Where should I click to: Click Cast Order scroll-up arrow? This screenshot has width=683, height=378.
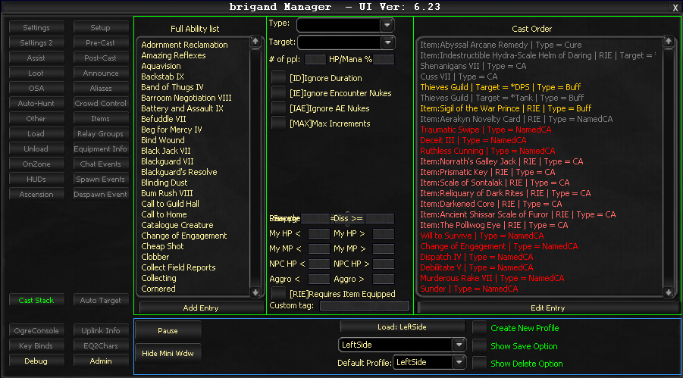[668, 42]
